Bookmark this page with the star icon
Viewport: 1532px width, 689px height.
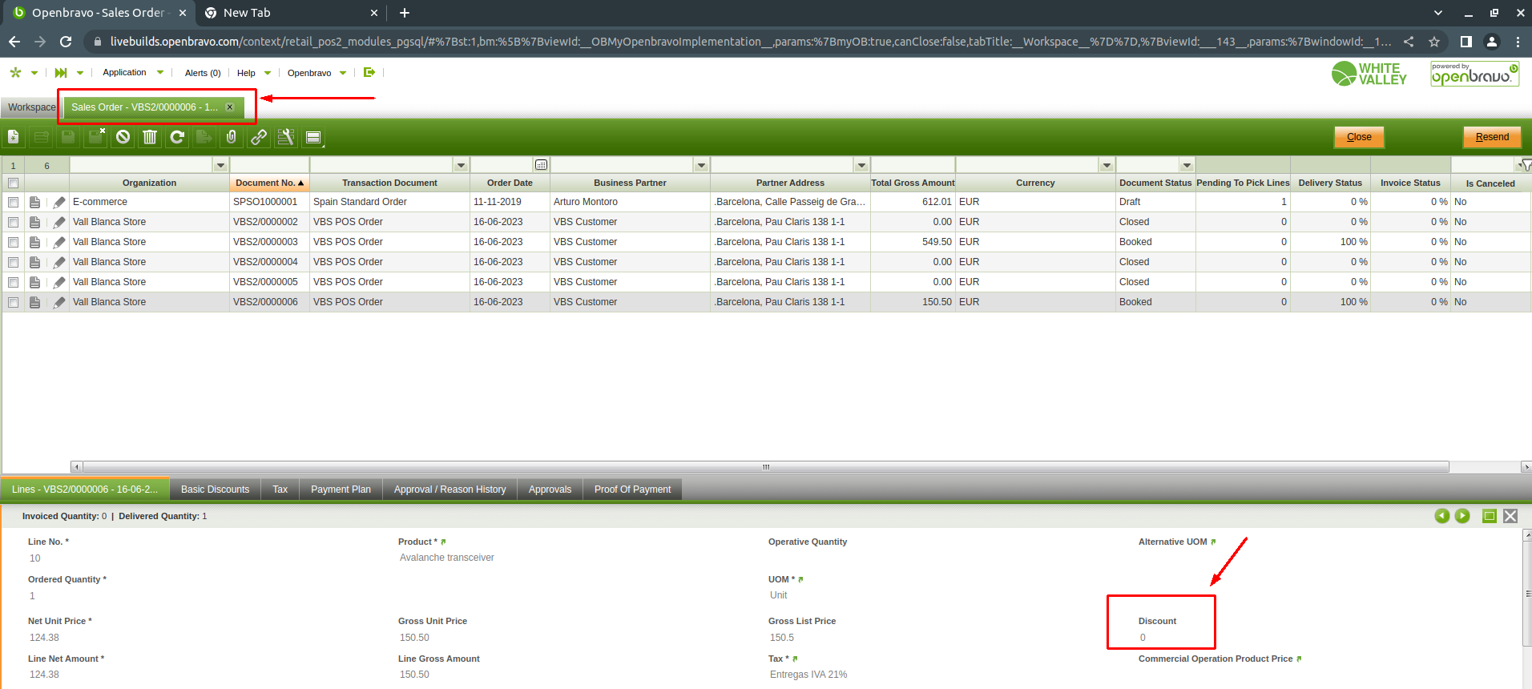coord(1434,42)
